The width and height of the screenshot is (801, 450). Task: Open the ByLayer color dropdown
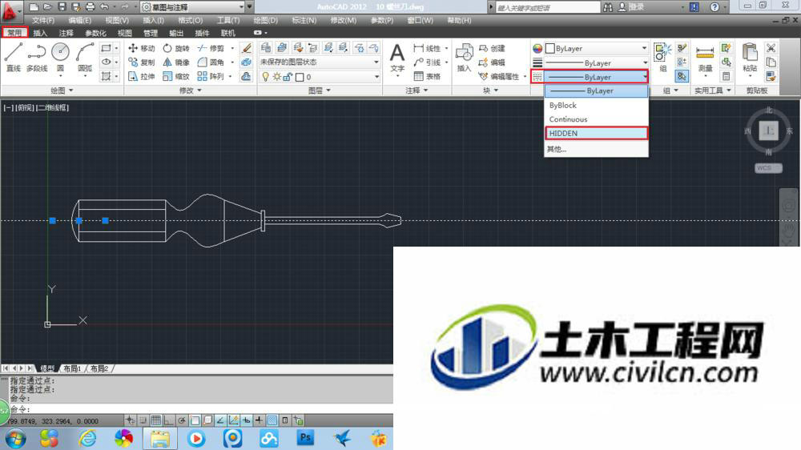[597, 48]
